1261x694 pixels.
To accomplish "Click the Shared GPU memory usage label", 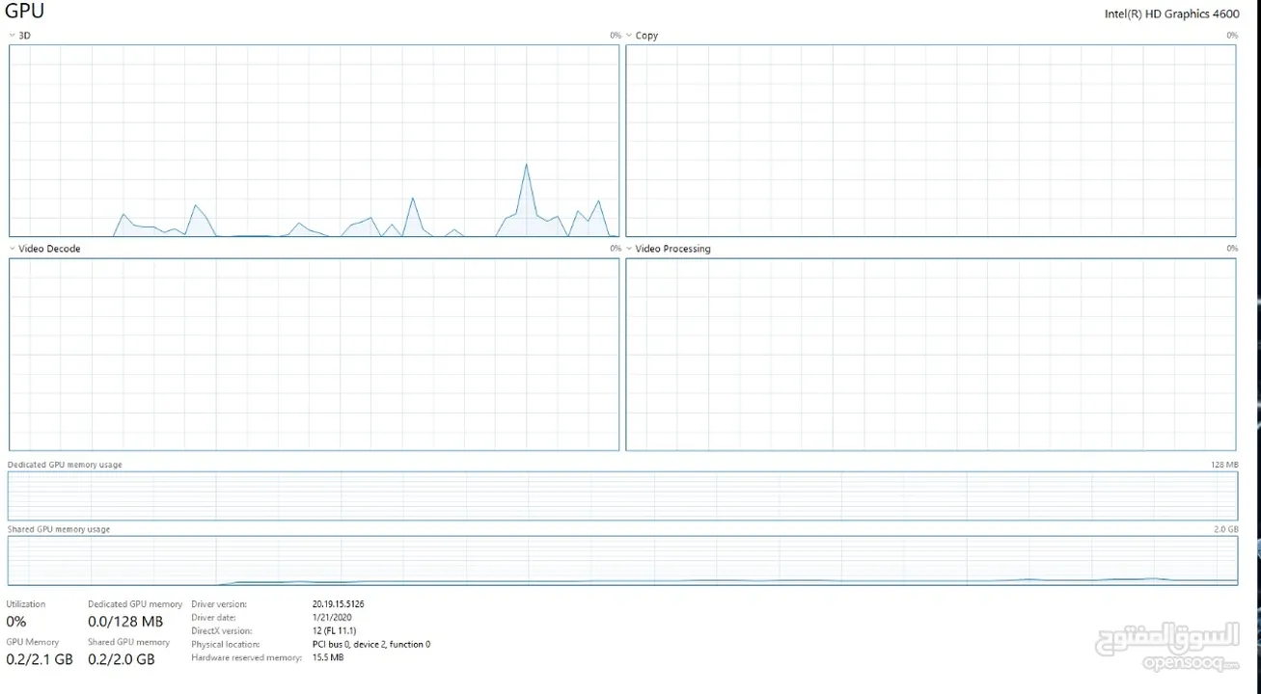I will pos(59,529).
